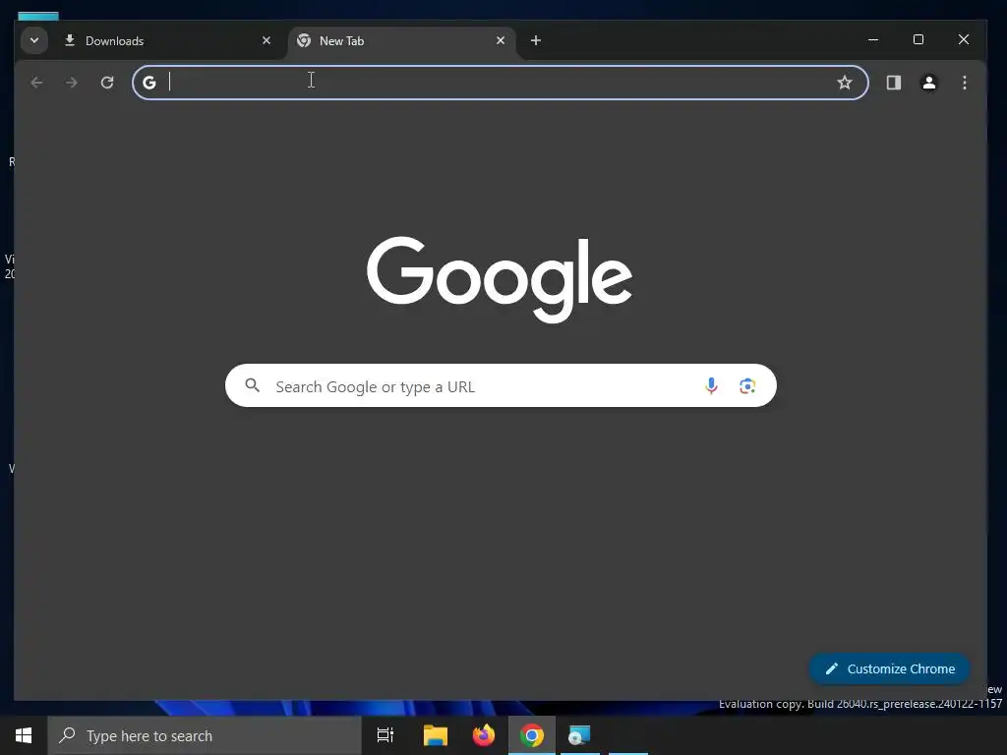
Task: Click the magnifier icon in the search box
Action: point(253,385)
